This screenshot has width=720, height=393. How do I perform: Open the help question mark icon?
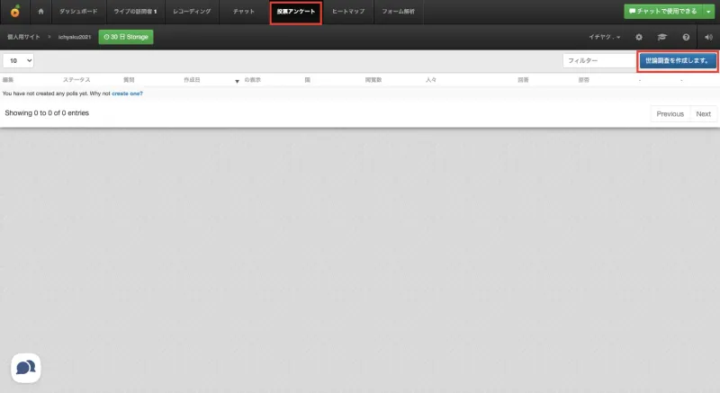(x=686, y=37)
